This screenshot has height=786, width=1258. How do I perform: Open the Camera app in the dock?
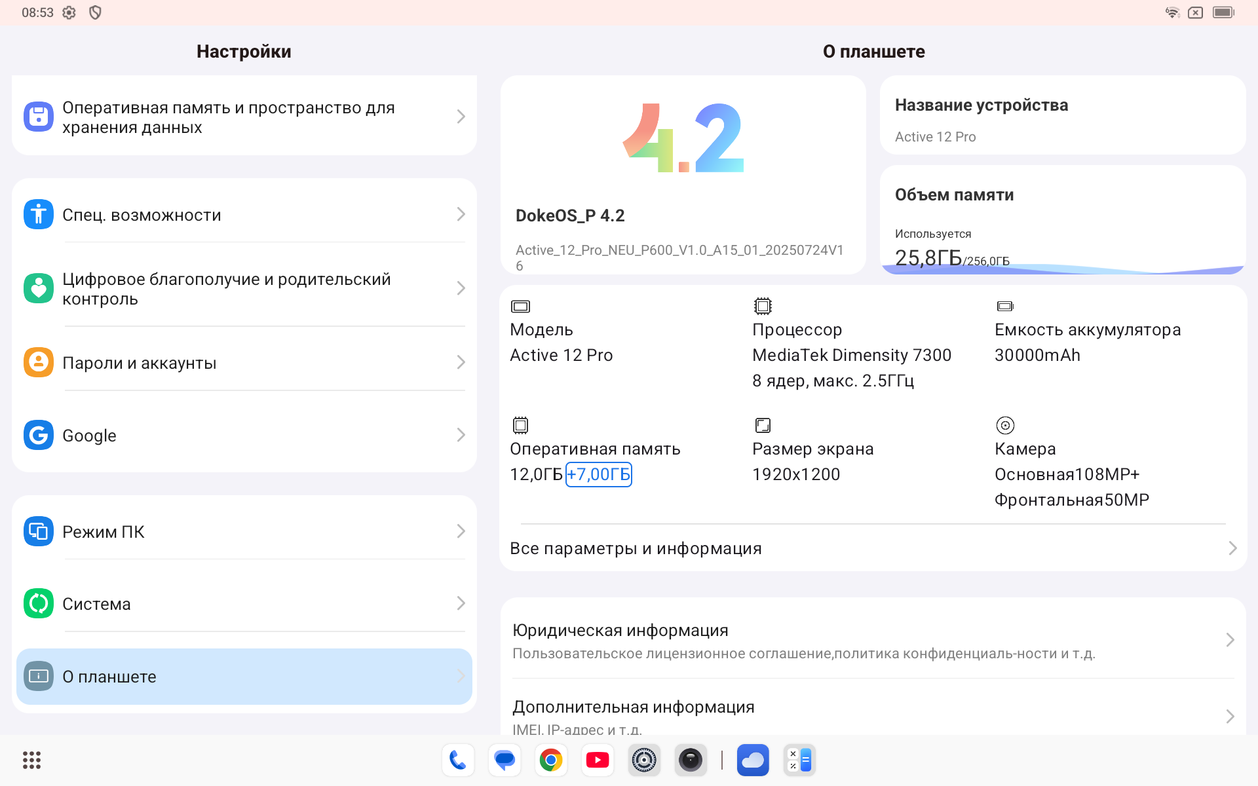coord(690,760)
